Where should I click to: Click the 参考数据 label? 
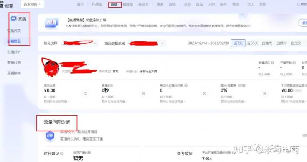point(185,154)
